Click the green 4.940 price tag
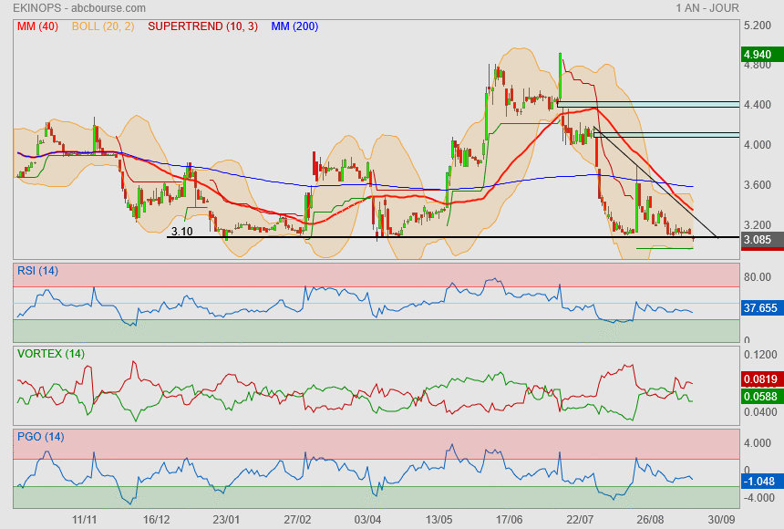The height and width of the screenshot is (529, 784). [760, 55]
